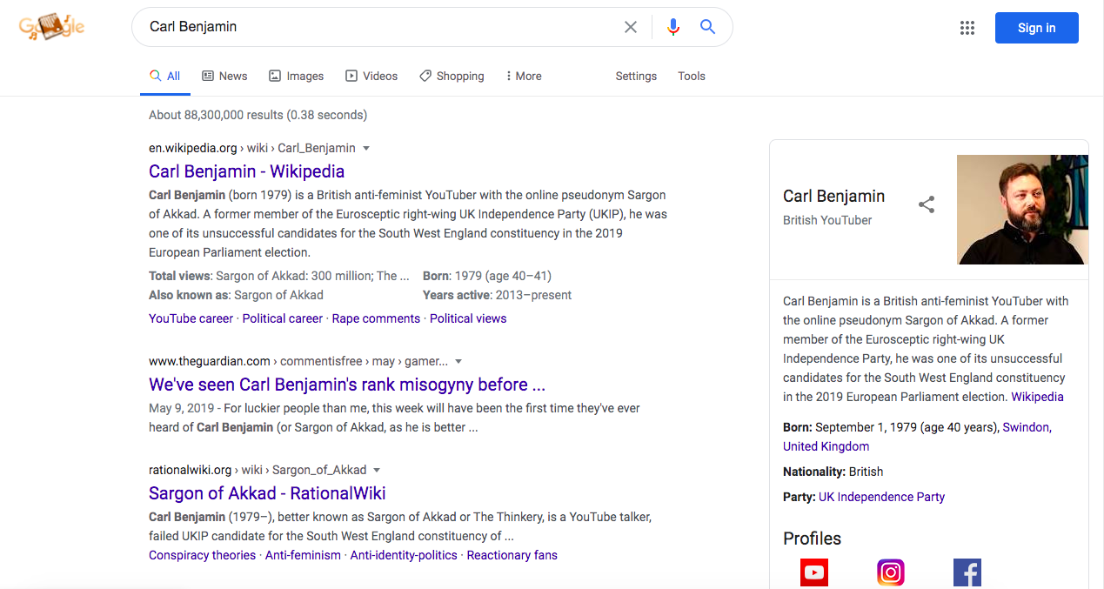
Task: Click the 'About 88,300,000 results' text
Action: pyautogui.click(x=258, y=115)
